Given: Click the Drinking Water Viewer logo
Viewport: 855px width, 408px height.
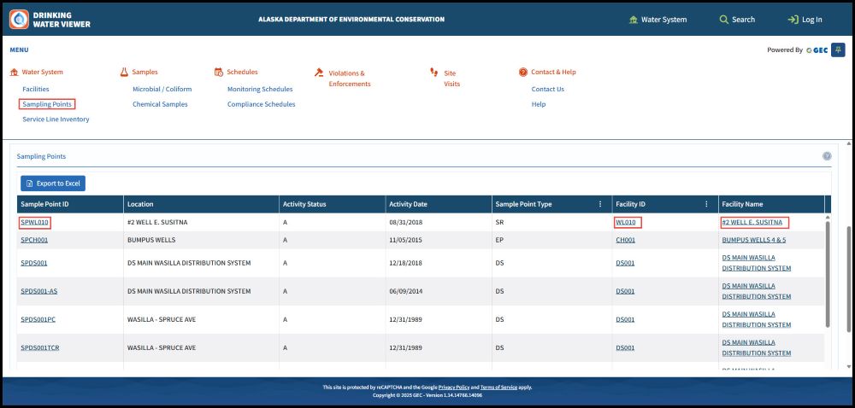Looking at the screenshot, I should click(x=19, y=19).
